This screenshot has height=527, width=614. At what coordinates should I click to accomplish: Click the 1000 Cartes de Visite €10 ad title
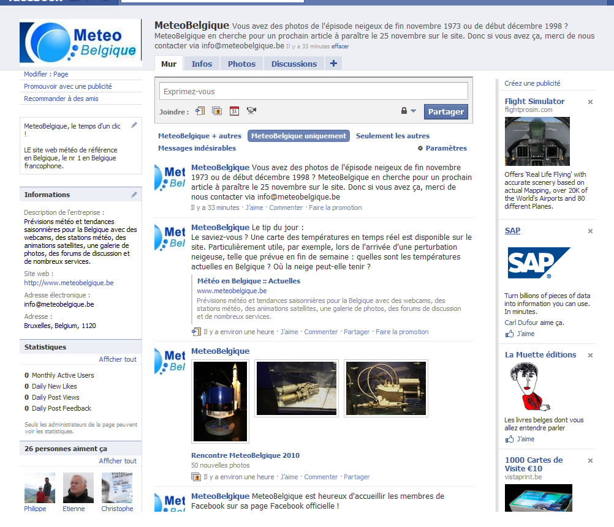[x=534, y=464]
